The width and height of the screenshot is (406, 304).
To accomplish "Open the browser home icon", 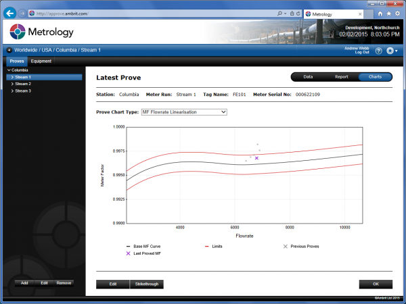I will 380,14.
